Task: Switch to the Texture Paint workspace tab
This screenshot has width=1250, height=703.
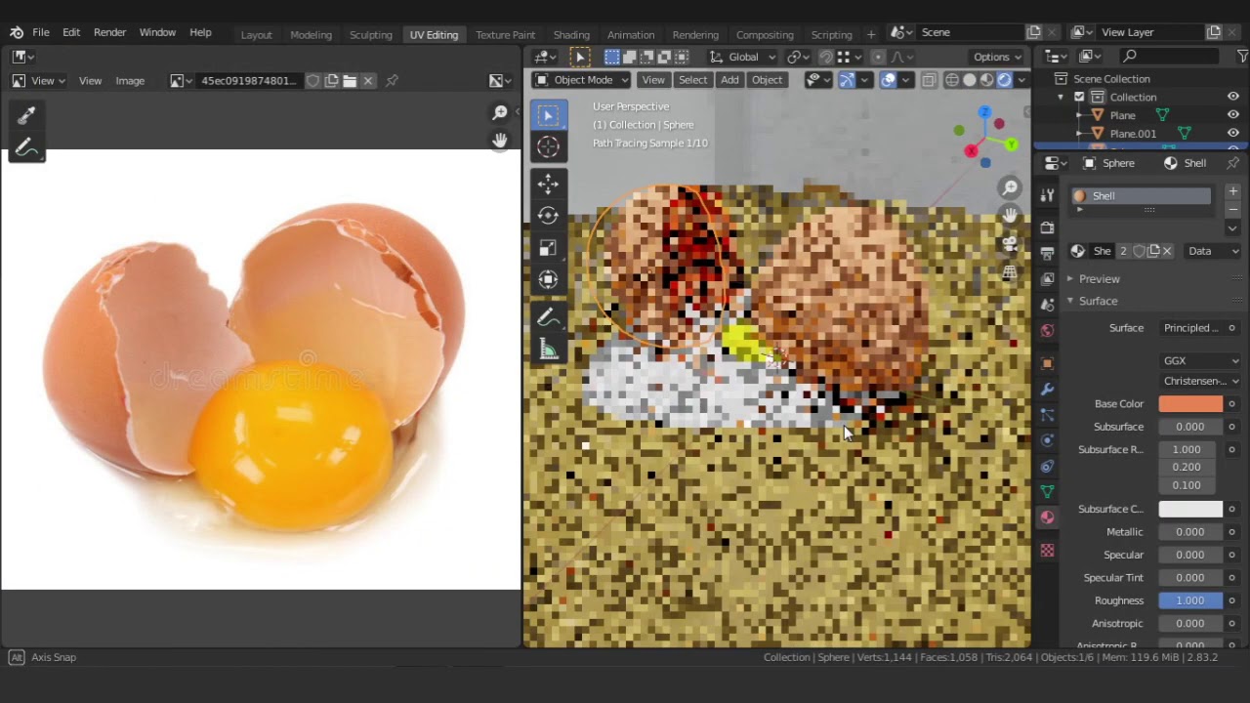Action: (x=505, y=34)
